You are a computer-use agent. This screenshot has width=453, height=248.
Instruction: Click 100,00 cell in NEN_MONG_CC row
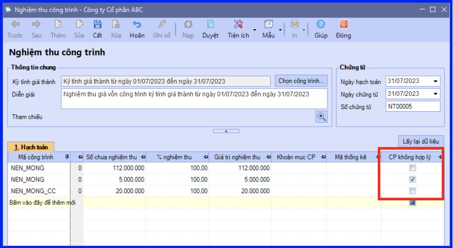point(178,191)
